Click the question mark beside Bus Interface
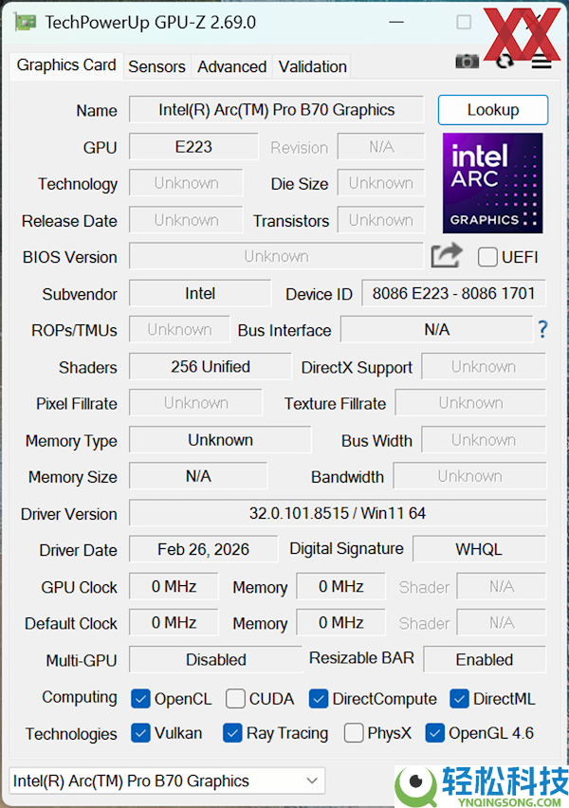Screen dimensions: 569x808 click(541, 329)
